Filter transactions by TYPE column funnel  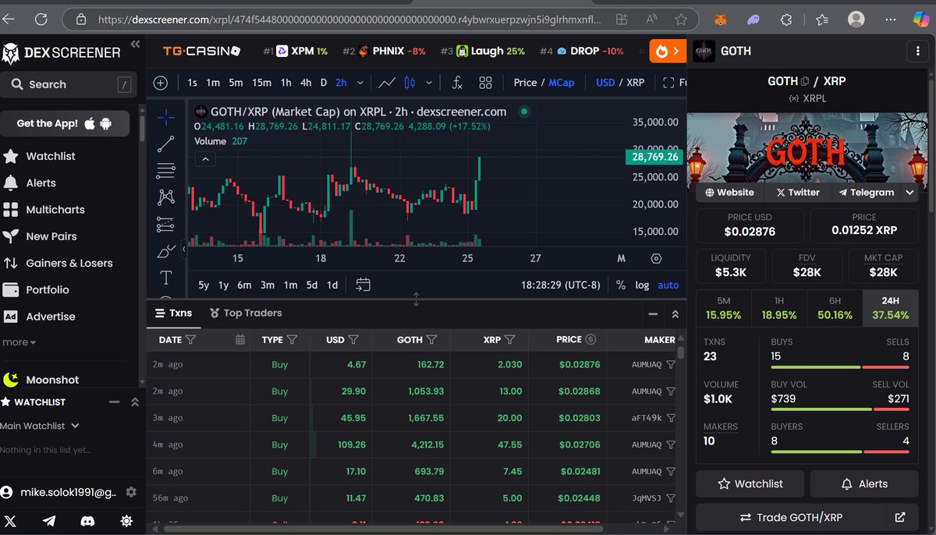coord(292,339)
